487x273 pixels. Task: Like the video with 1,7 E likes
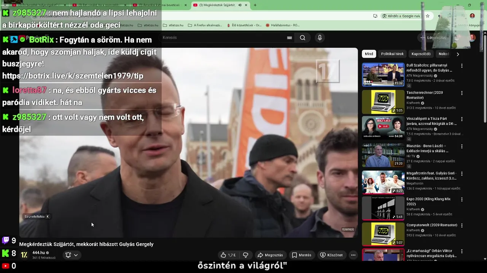[x=228, y=255]
